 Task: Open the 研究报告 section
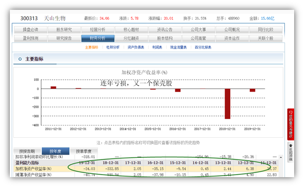pyautogui.click(x=64, y=38)
